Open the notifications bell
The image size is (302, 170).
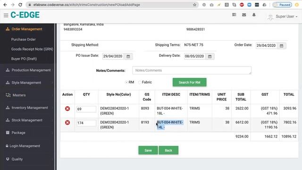click(254, 15)
